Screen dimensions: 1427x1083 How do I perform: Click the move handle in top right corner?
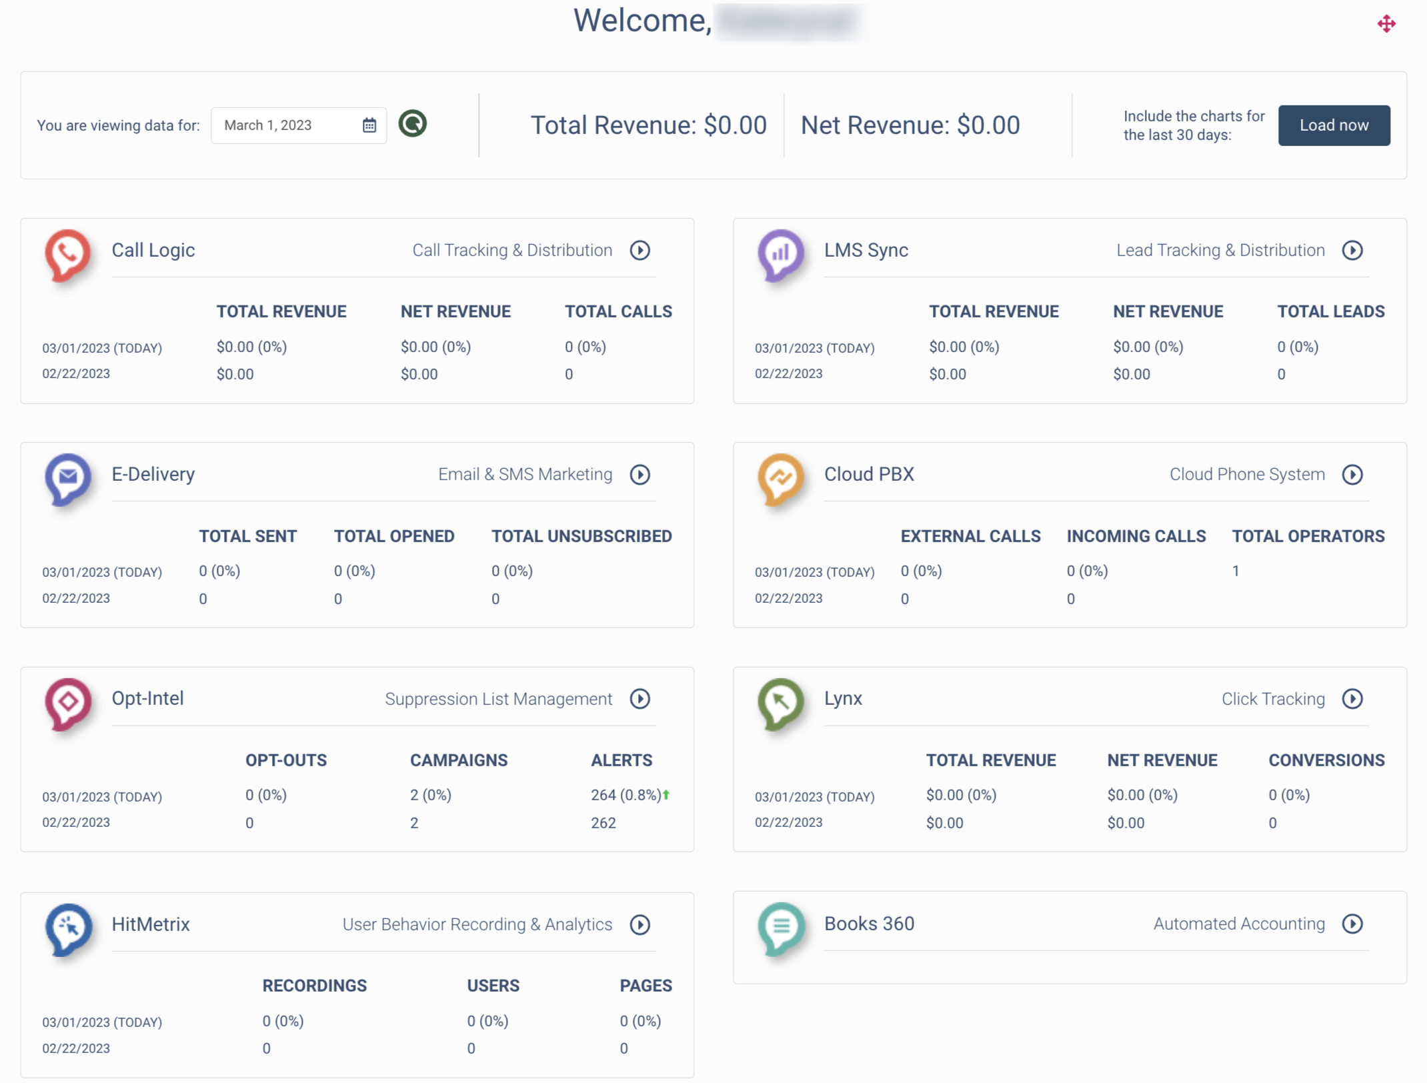tap(1388, 23)
